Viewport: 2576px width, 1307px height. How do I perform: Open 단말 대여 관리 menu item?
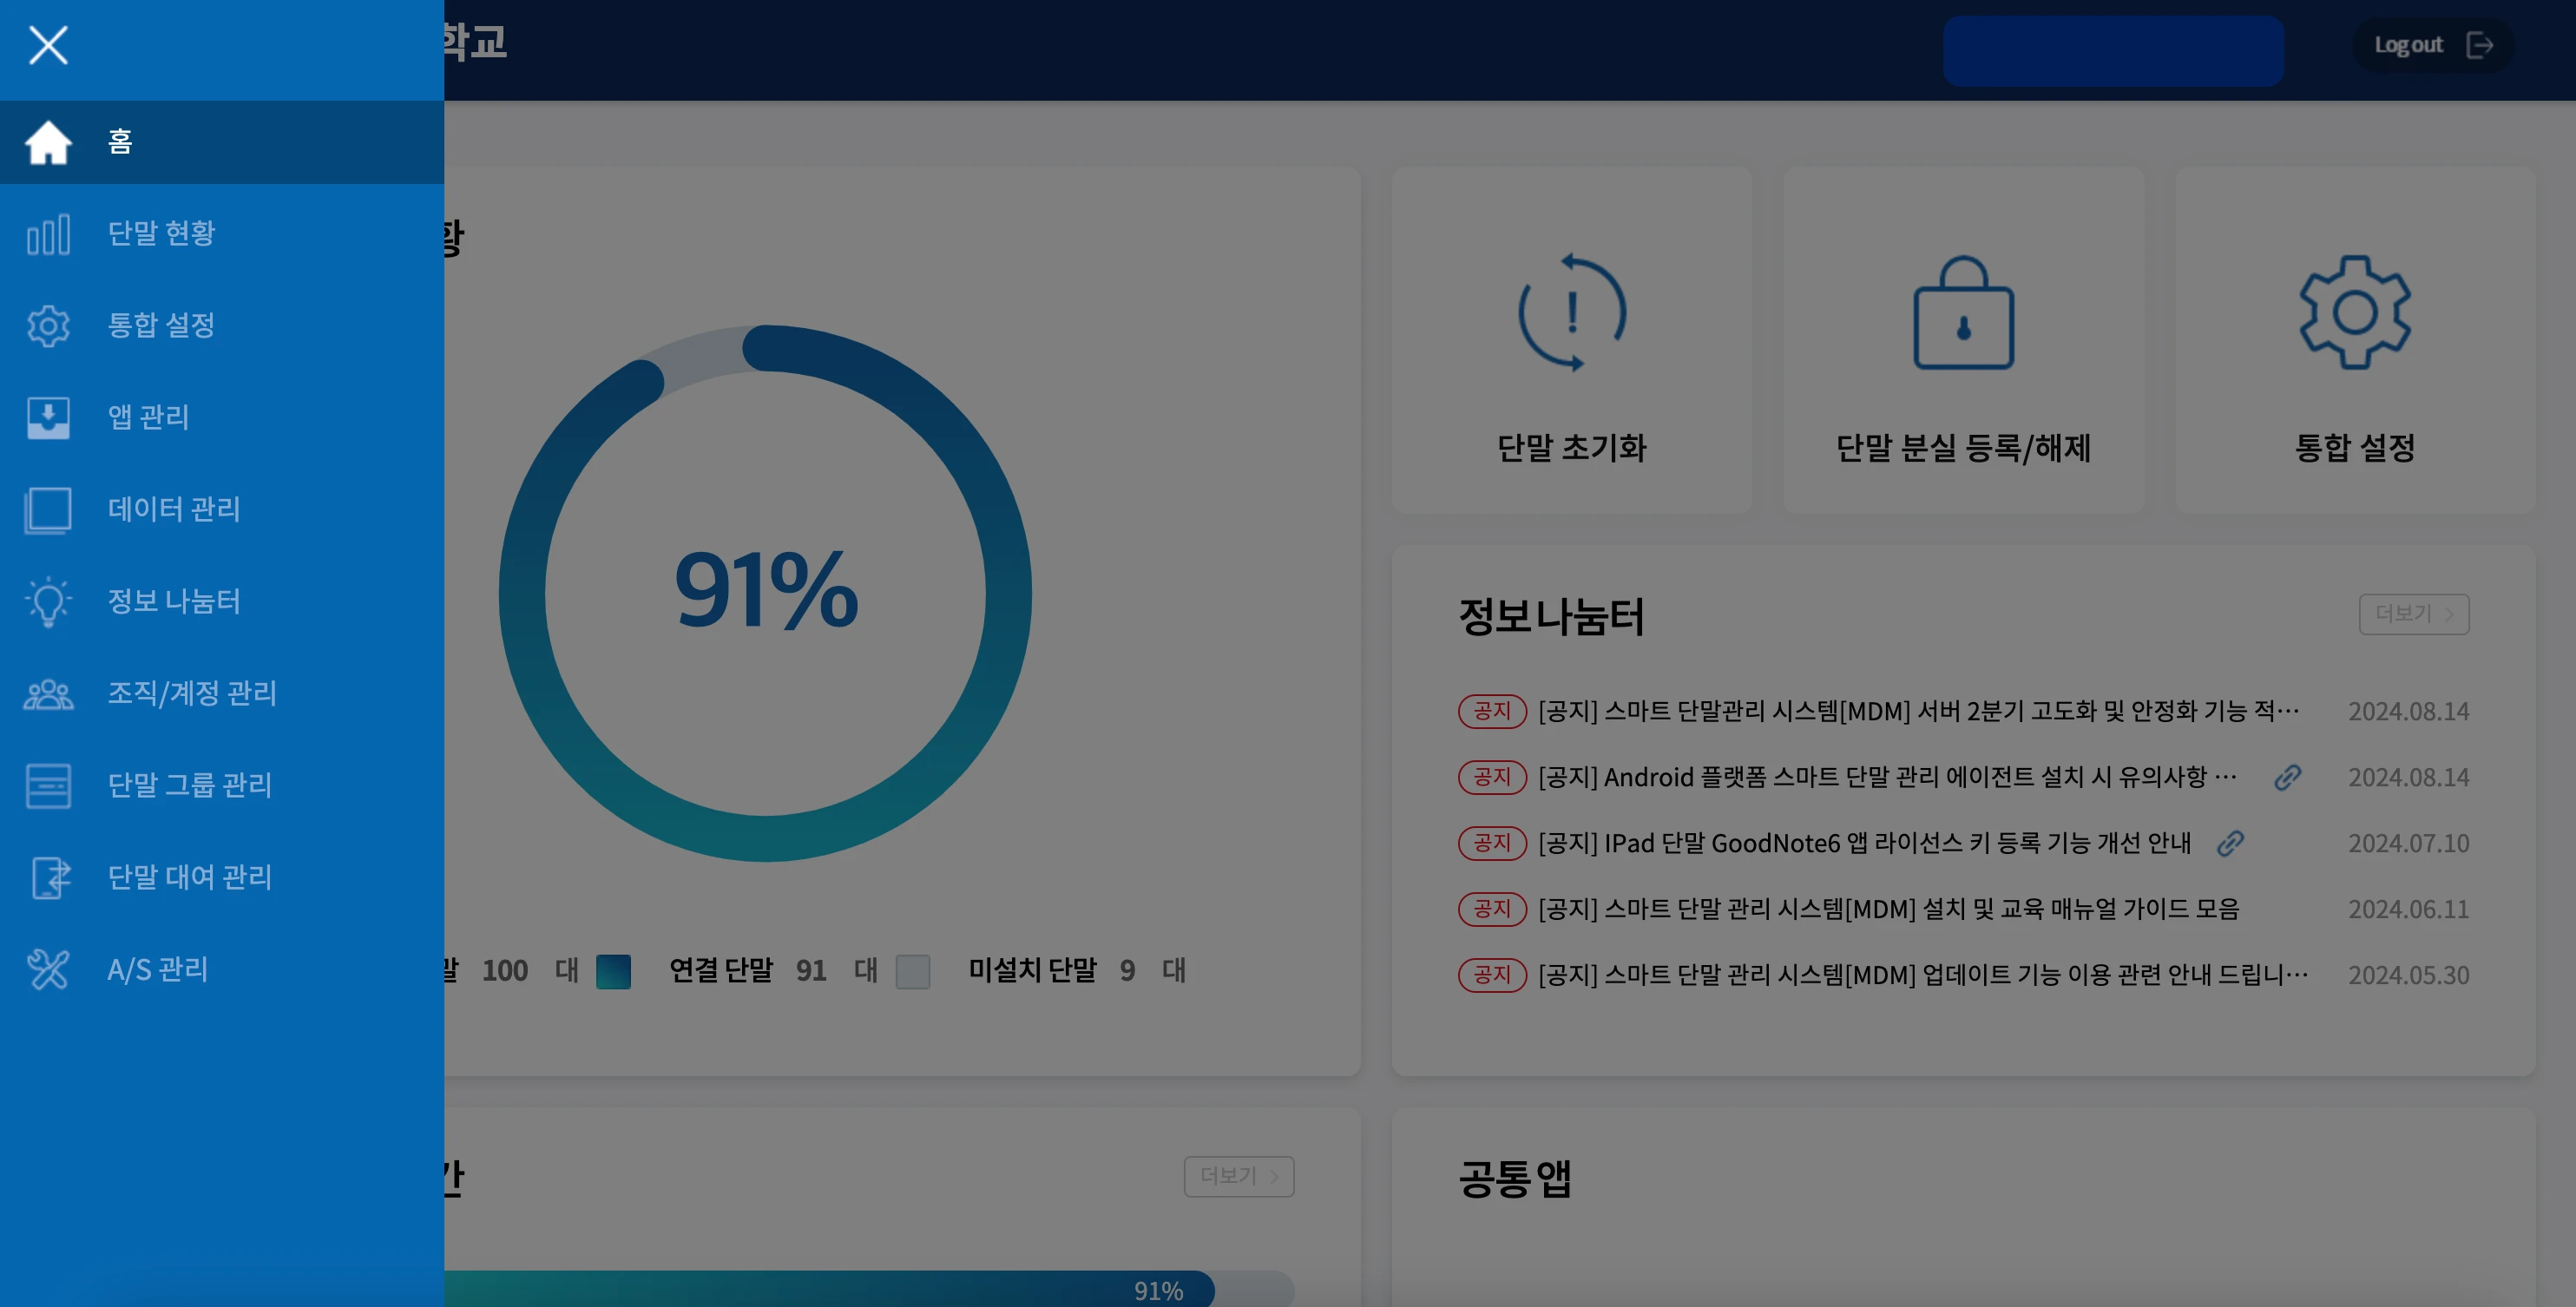222,878
